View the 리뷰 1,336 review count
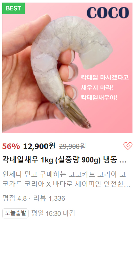 [x=49, y=198]
